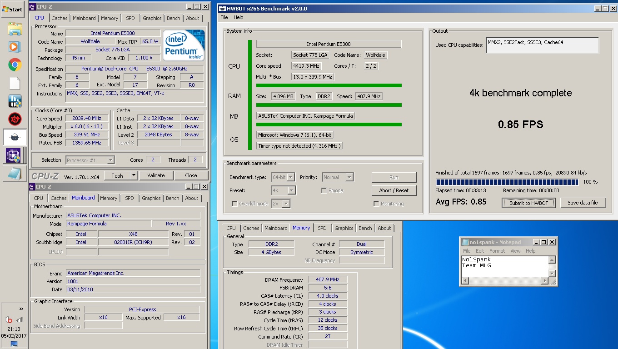Image resolution: width=618 pixels, height=349 pixels.
Task: Open the blue bar-chart taskbar app icon
Action: (15, 101)
